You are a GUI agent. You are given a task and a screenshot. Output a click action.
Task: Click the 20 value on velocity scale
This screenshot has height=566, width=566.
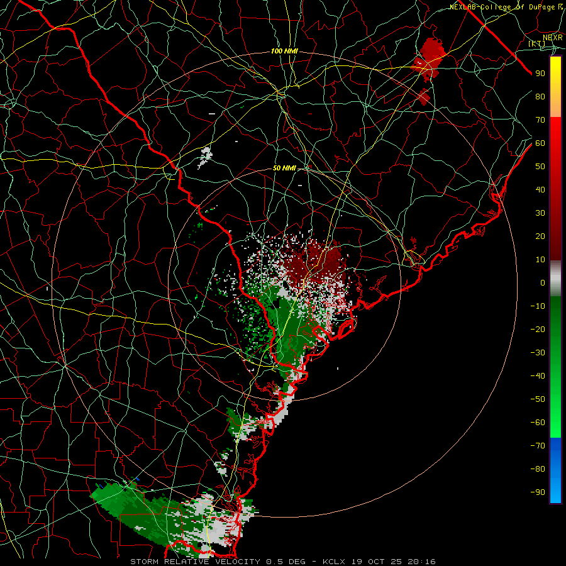click(x=540, y=236)
